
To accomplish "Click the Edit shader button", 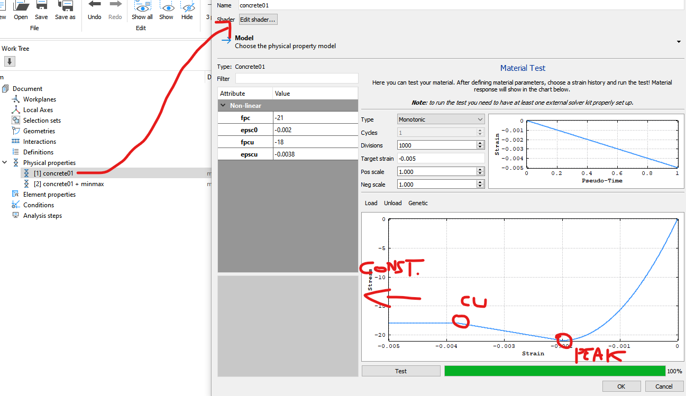I will click(x=258, y=20).
